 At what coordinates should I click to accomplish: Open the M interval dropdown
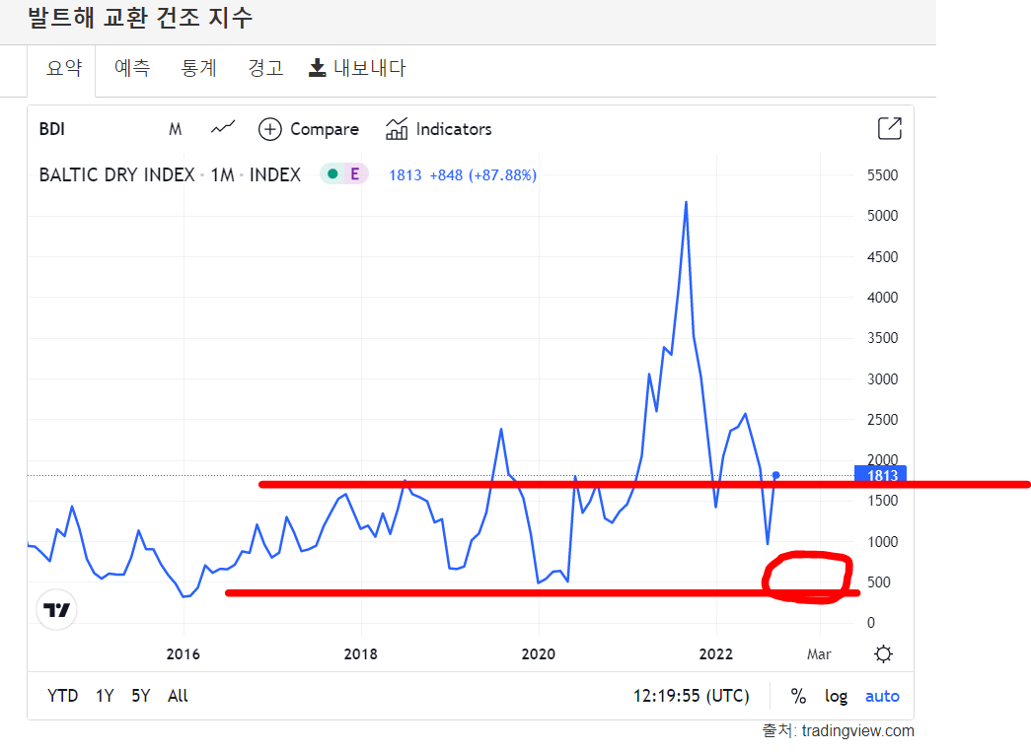[x=175, y=129]
